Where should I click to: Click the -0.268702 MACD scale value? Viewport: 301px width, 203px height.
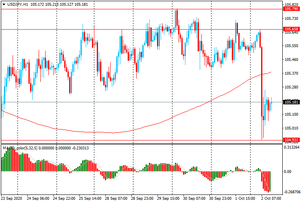(x=292, y=192)
